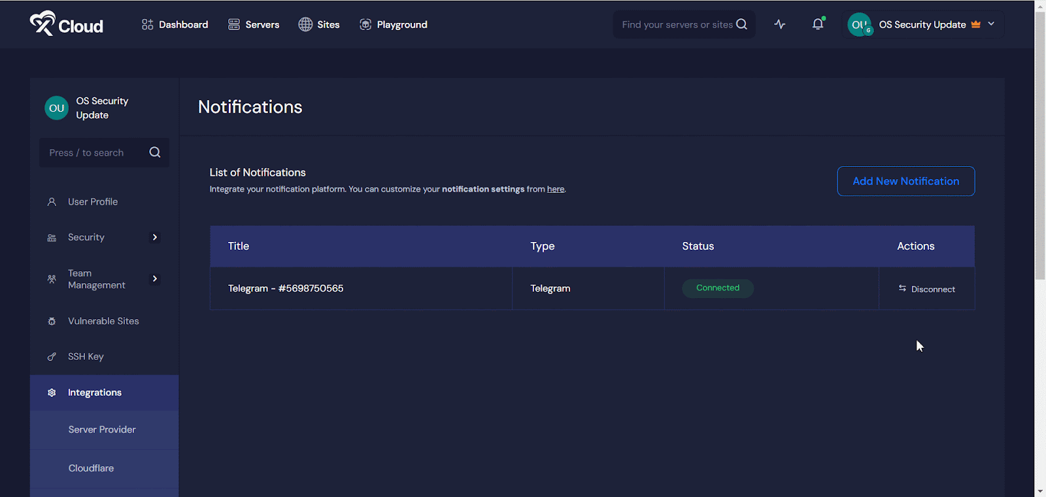
Task: Click the Disconnect swap-arrows icon
Action: click(x=902, y=288)
